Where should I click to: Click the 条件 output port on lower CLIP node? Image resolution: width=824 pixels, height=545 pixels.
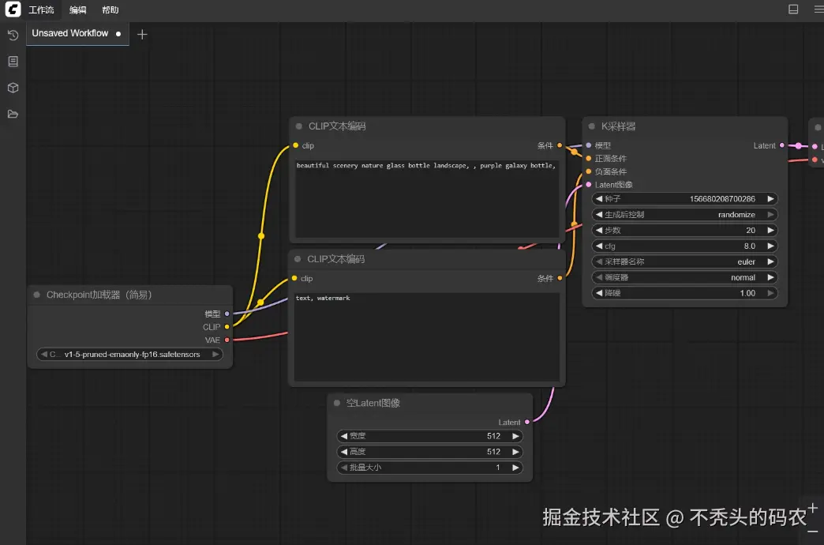[560, 278]
